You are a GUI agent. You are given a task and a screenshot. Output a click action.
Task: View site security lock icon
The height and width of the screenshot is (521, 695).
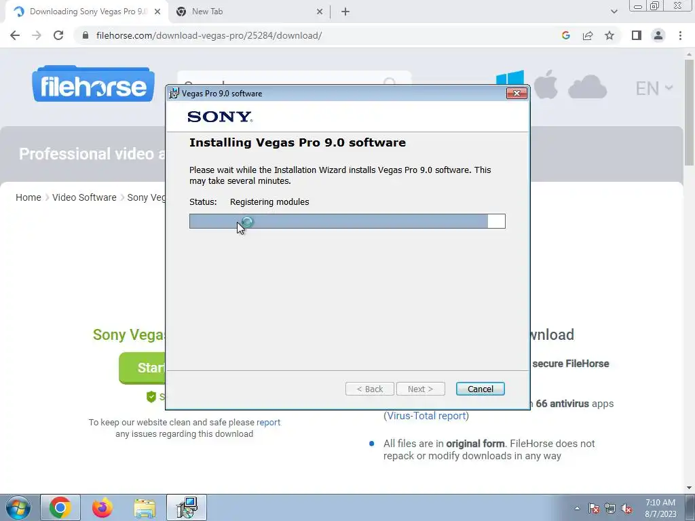(86, 35)
